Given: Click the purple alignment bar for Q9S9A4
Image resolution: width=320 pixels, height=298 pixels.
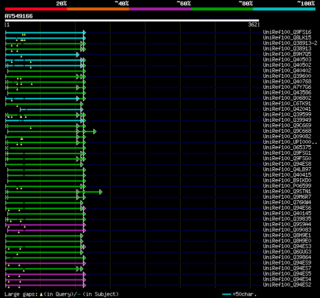Looking at the screenshot, I should [x=44, y=225].
